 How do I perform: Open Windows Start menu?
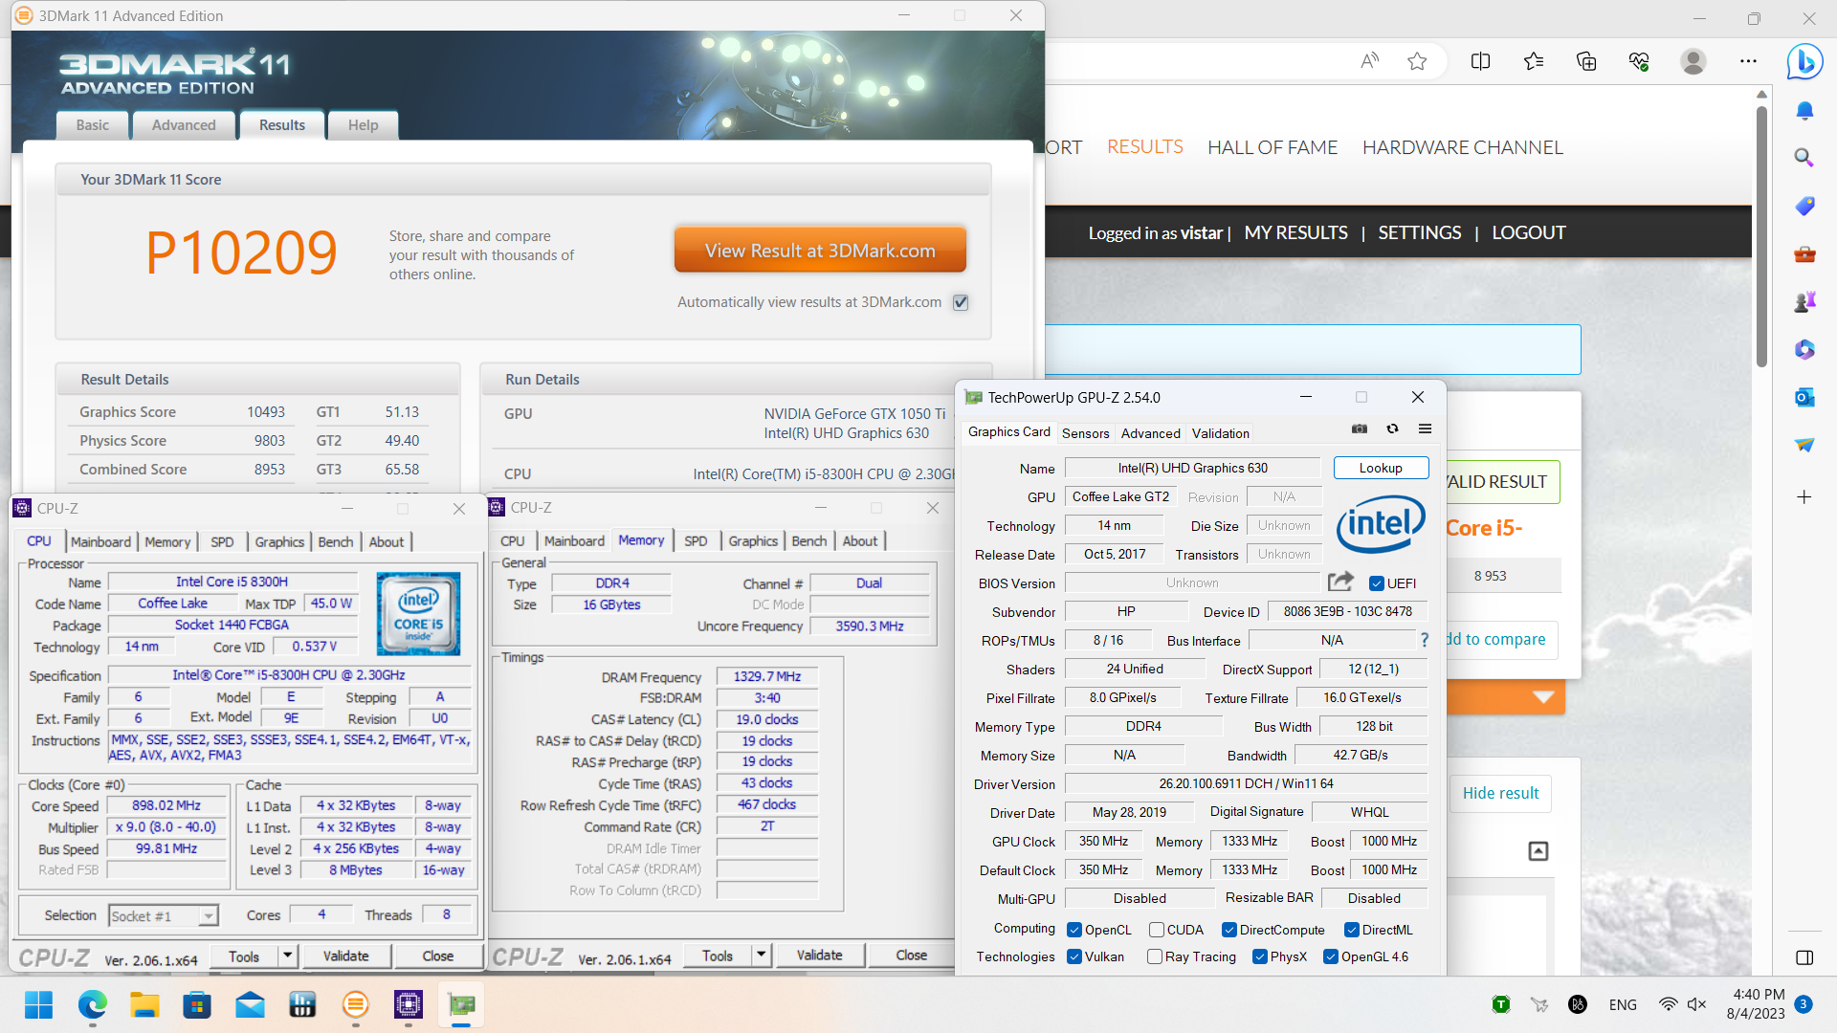point(39,1004)
